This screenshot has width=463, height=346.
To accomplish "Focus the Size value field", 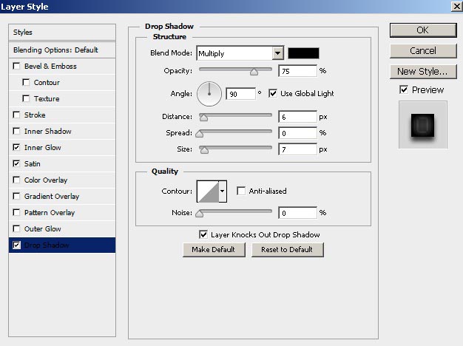I will [297, 149].
